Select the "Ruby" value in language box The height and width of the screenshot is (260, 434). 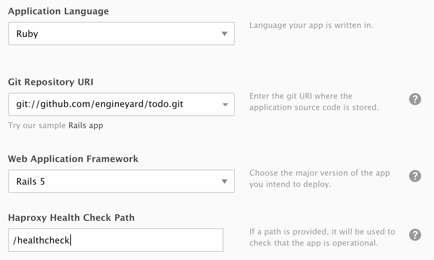pyautogui.click(x=27, y=34)
